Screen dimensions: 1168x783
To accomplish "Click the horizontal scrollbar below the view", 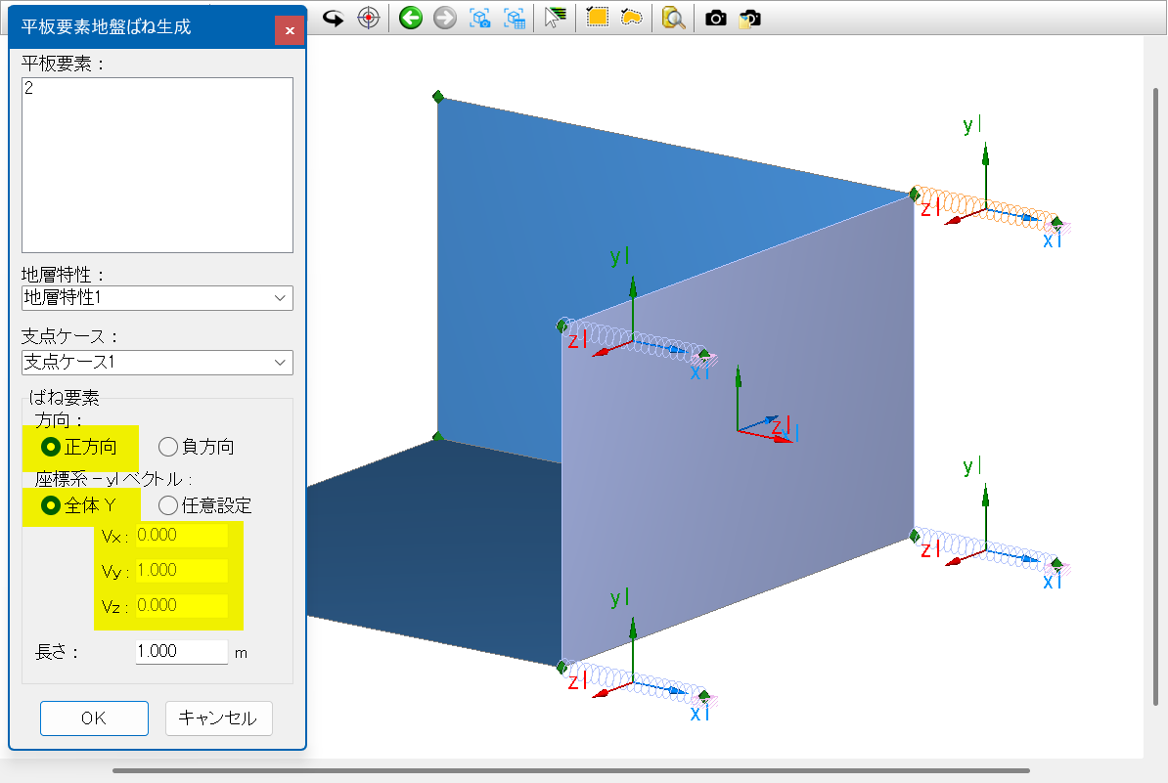I will pos(571,771).
